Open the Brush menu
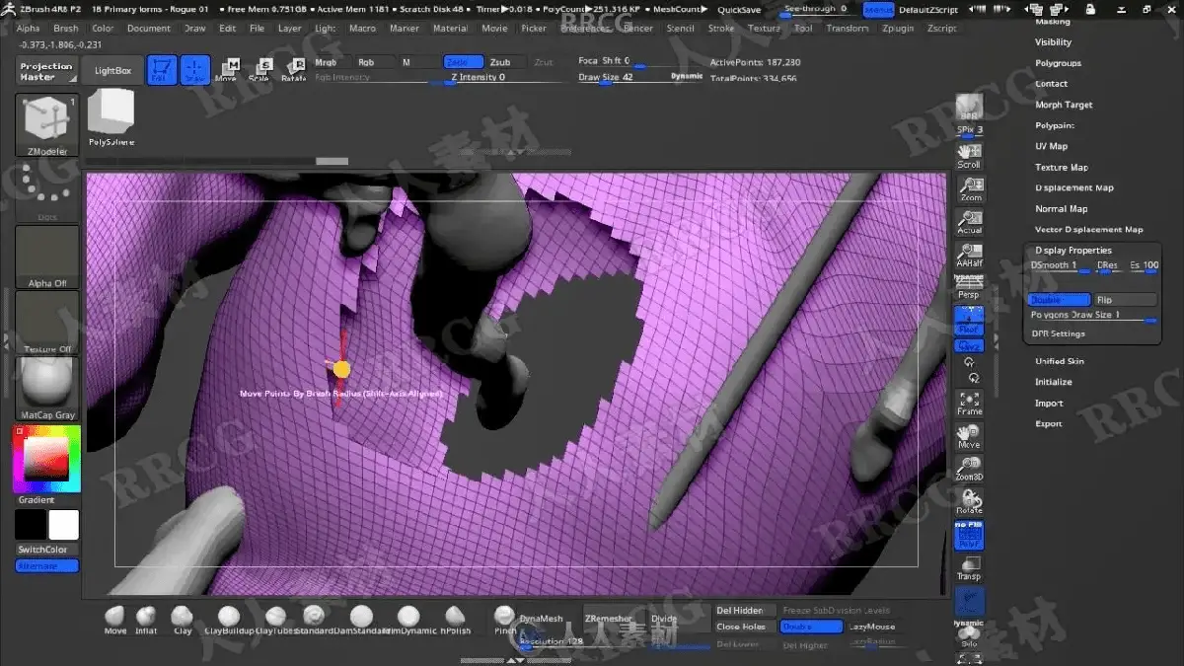This screenshot has height=666, width=1184. coord(66,29)
